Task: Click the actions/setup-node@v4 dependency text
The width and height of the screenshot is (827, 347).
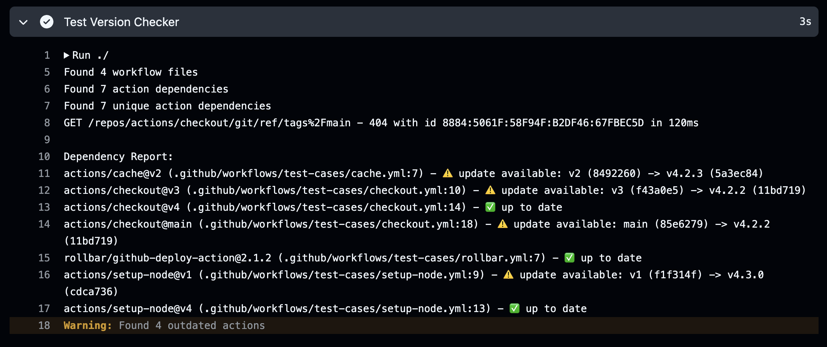Action: point(128,309)
